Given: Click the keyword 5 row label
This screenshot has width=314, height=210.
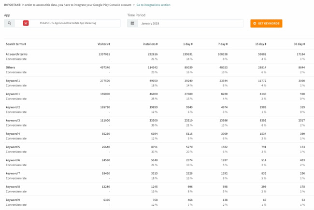Looking at the screenshot, I should [13, 147].
